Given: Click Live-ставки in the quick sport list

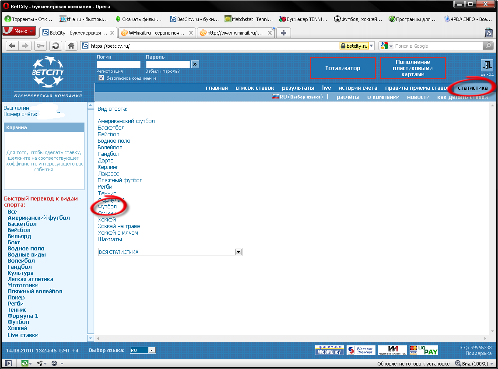Looking at the screenshot, I should [23, 335].
